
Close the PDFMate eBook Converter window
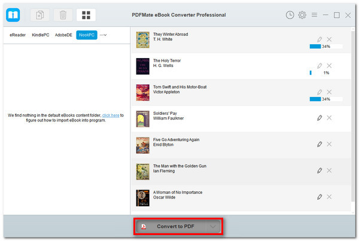pyautogui.click(x=348, y=16)
